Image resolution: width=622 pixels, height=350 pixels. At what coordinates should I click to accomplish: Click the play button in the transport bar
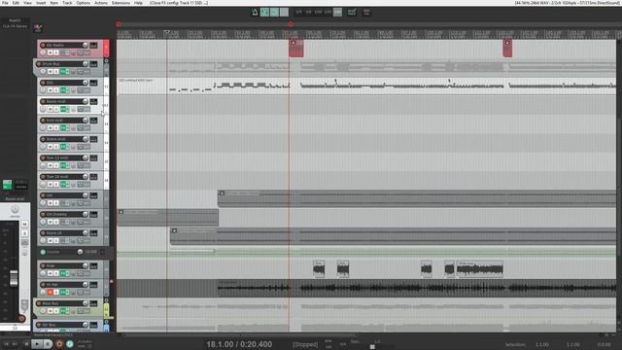coord(37,344)
